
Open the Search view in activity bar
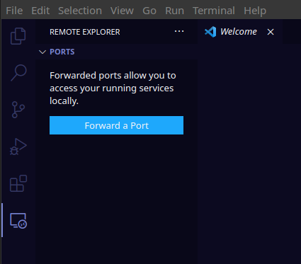(18, 73)
